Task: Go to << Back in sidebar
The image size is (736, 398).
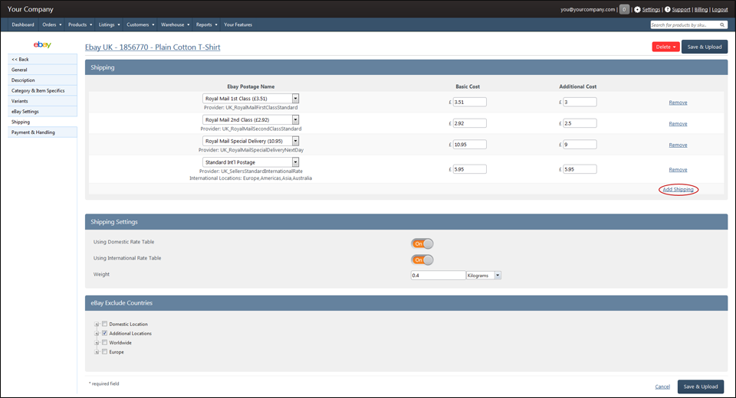Action: tap(42, 59)
